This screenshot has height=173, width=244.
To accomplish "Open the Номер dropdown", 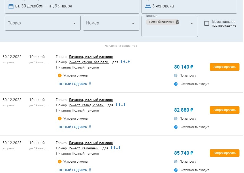I will click(133, 23).
